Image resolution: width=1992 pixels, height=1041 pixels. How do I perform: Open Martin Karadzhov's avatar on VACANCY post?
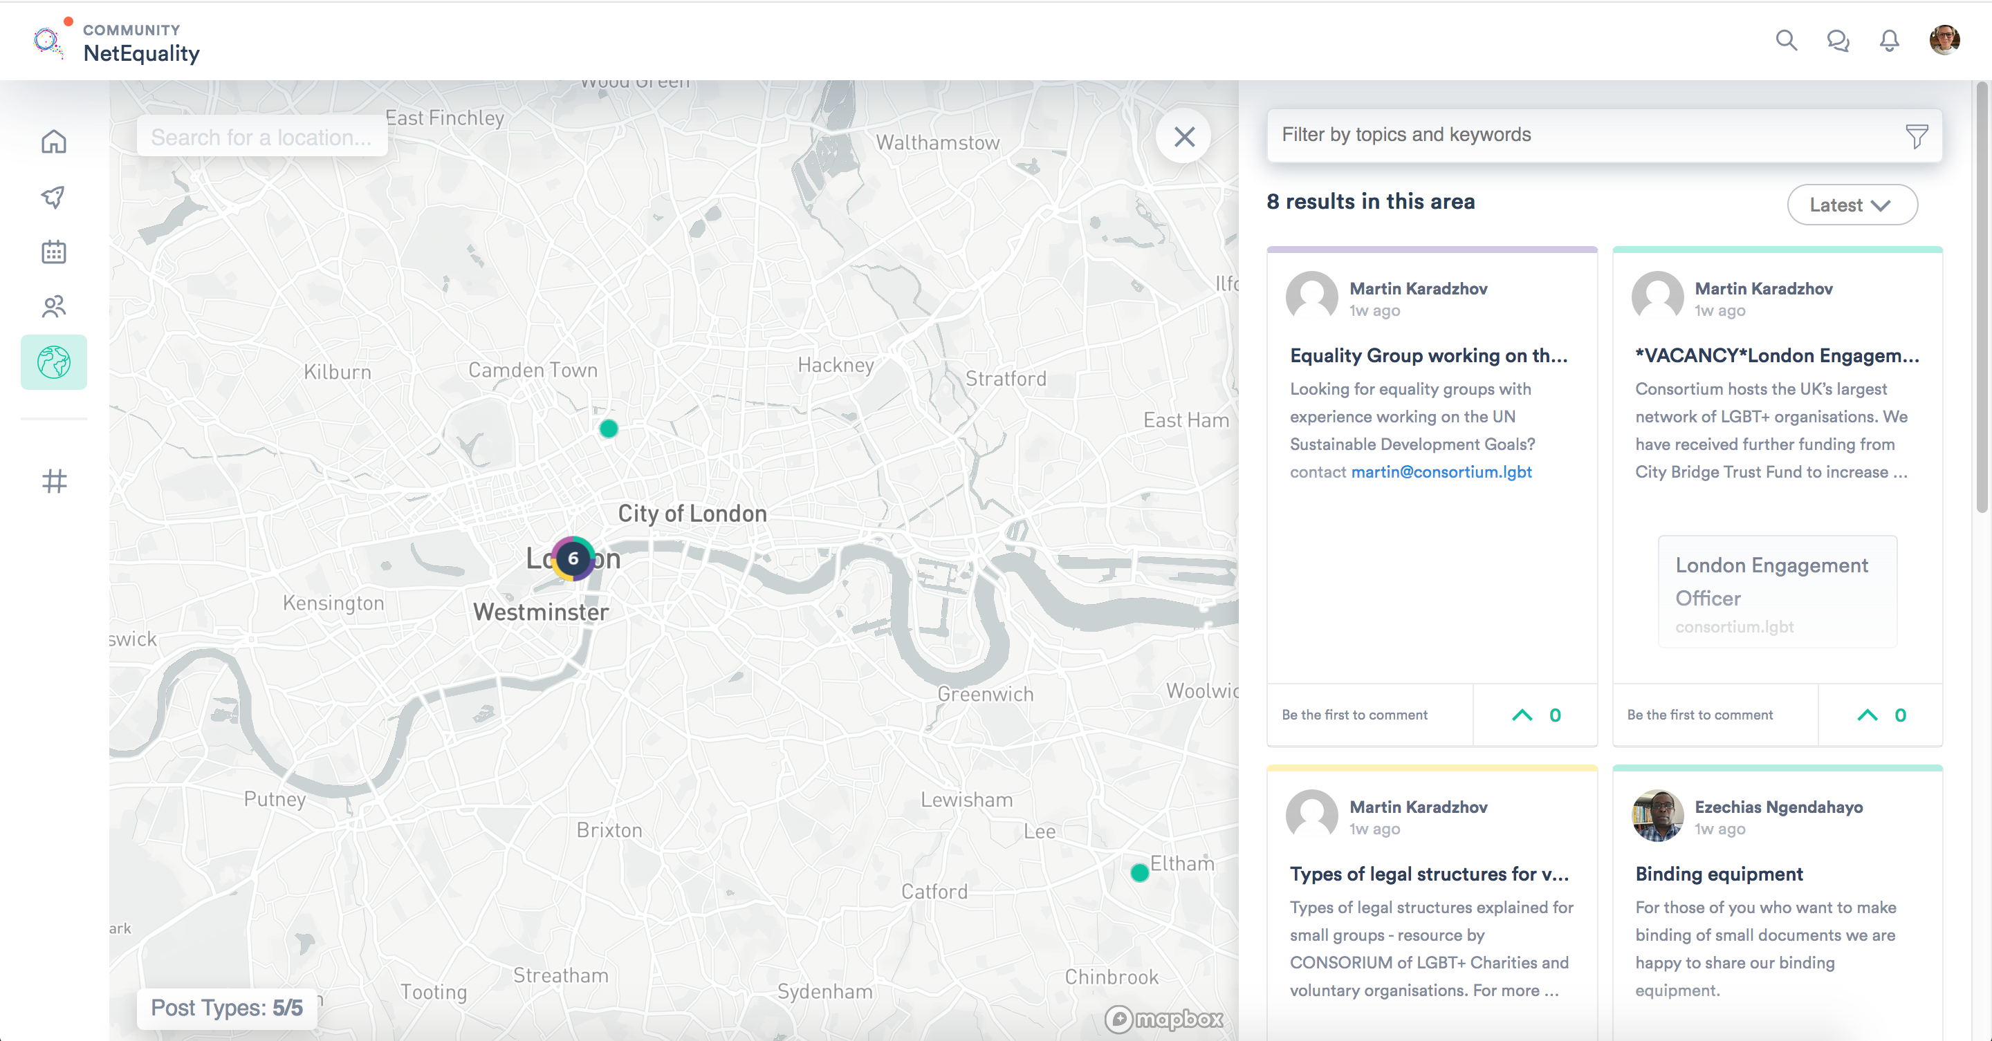tap(1657, 297)
